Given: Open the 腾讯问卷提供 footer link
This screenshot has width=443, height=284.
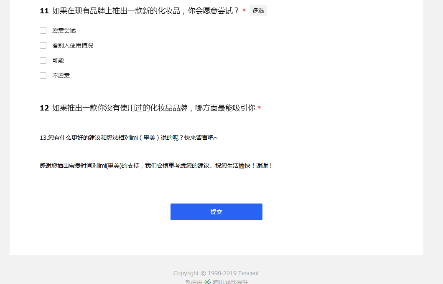Looking at the screenshot, I should coord(230,282).
